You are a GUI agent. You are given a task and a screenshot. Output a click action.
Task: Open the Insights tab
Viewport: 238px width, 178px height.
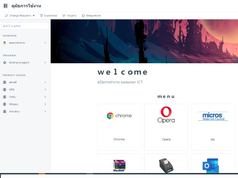click(69, 15)
